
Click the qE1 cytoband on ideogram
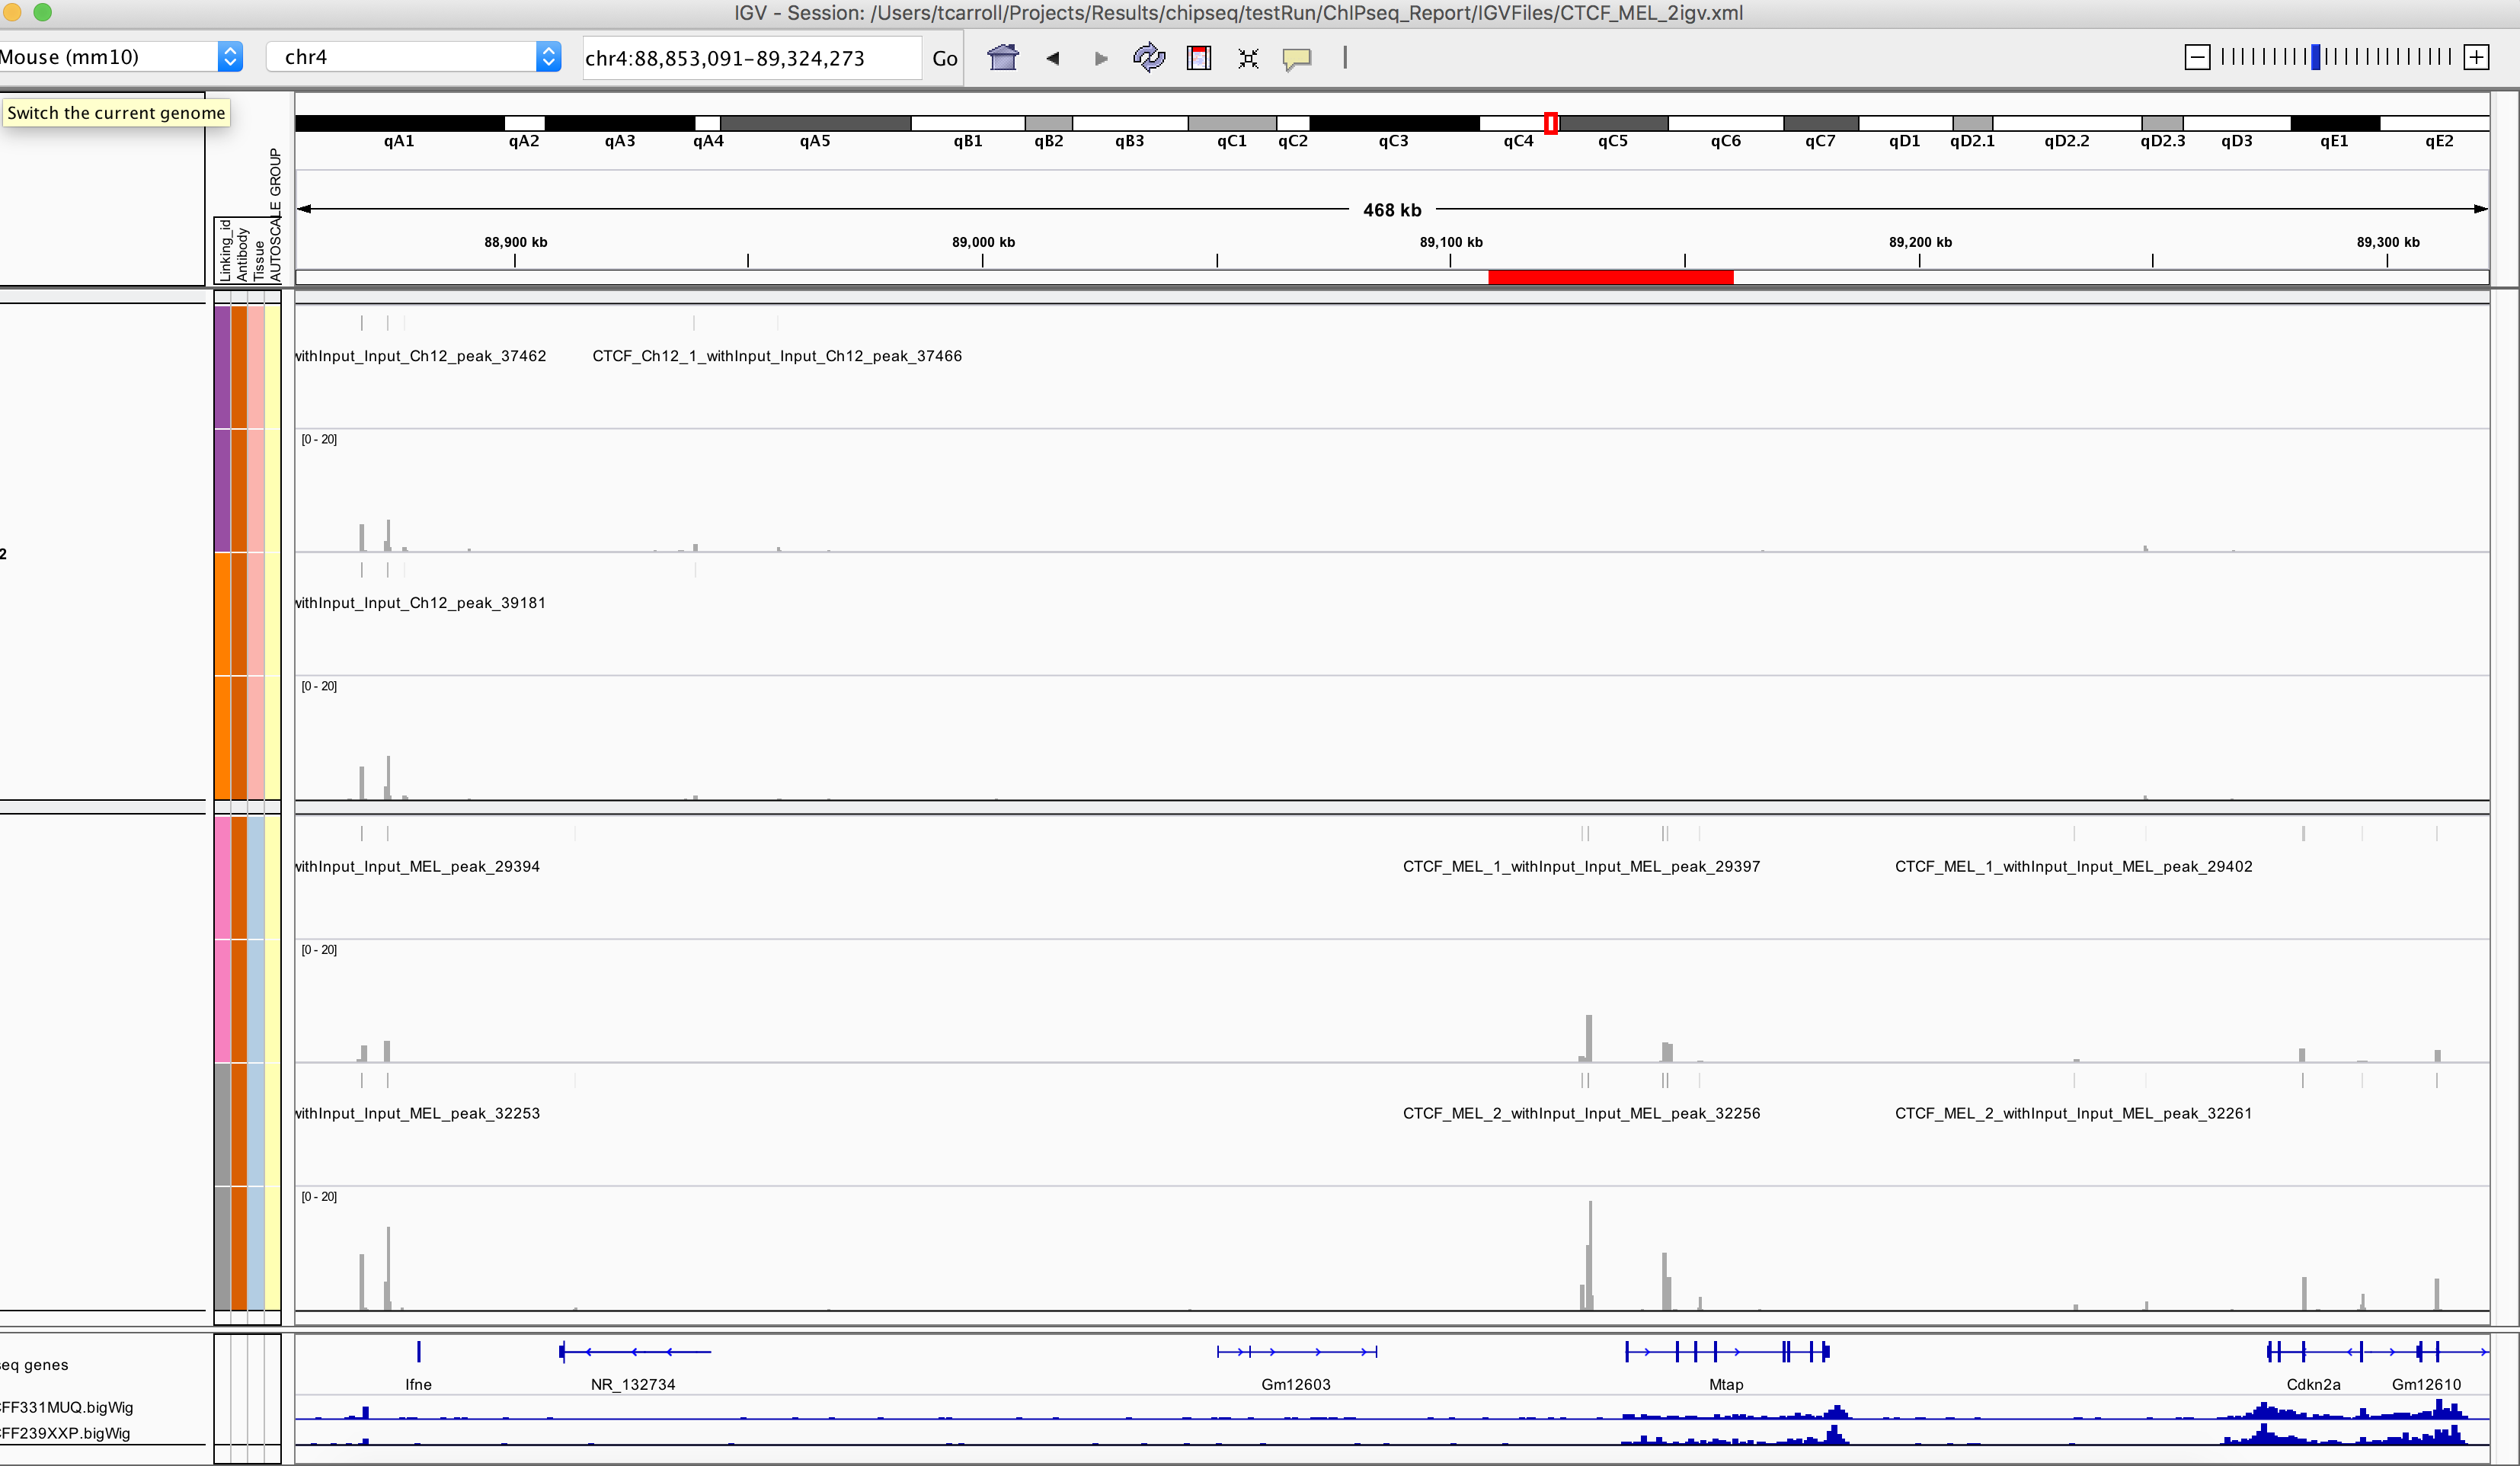pos(2334,123)
